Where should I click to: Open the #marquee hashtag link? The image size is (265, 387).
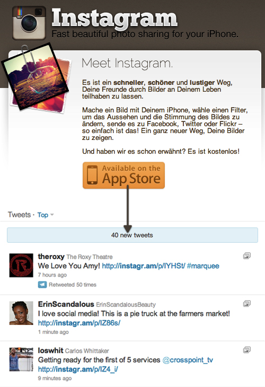point(203,266)
